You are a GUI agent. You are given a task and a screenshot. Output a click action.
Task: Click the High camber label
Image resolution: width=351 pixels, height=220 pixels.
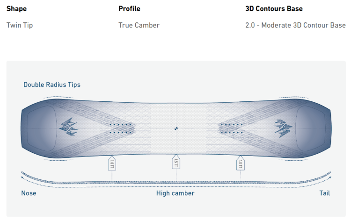point(175,193)
